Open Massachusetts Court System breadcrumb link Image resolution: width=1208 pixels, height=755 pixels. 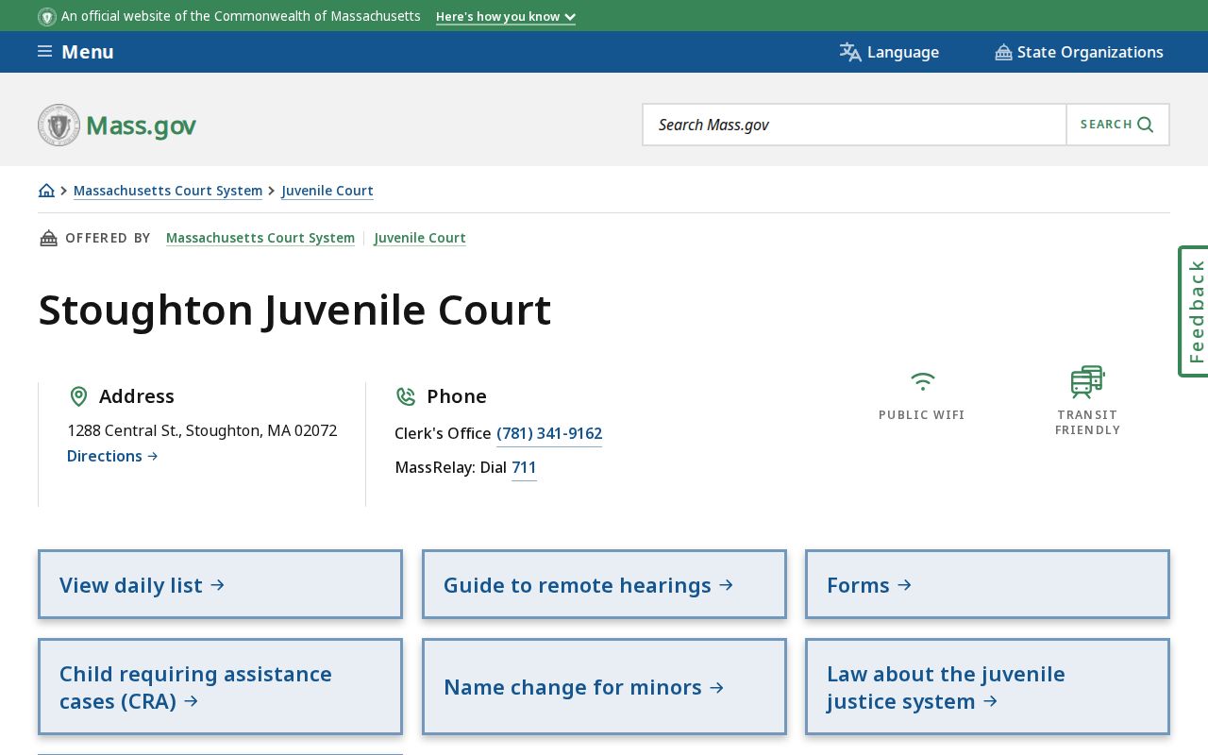point(168,191)
